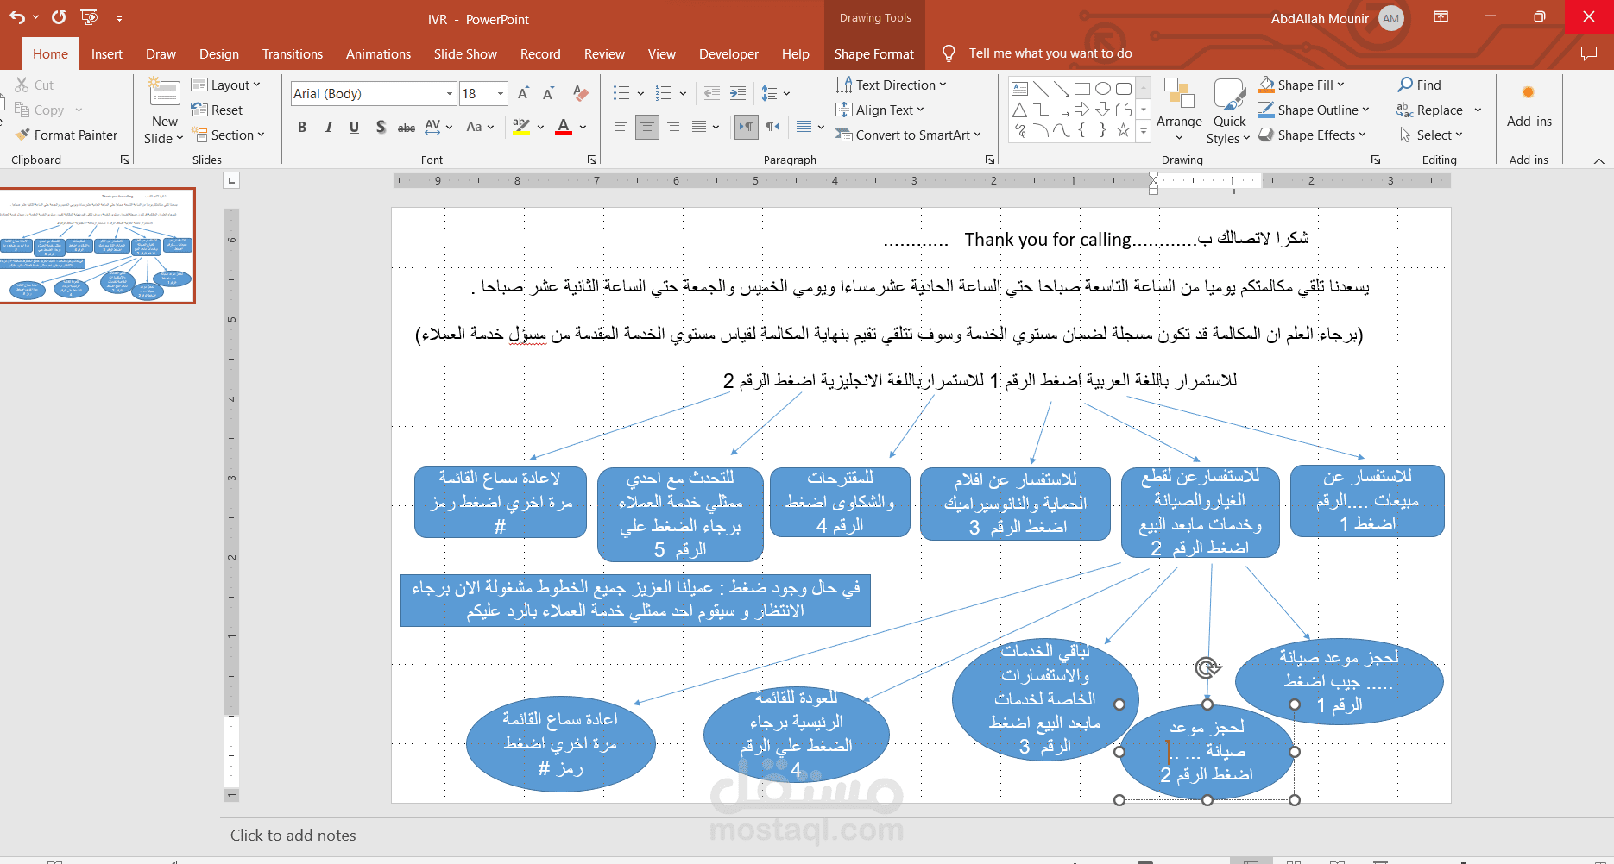Click the Undo icon in the title bar
Image resolution: width=1614 pixels, height=864 pixels.
pyautogui.click(x=17, y=17)
